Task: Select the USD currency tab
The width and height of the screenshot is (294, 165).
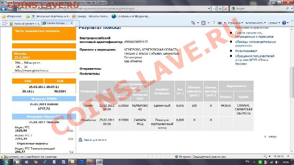Action: [28, 81]
